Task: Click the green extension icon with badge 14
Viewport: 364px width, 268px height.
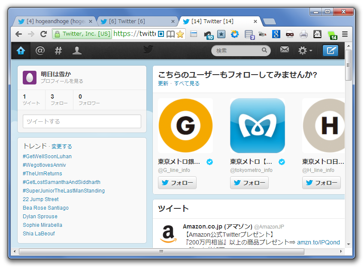Action: click(332, 35)
